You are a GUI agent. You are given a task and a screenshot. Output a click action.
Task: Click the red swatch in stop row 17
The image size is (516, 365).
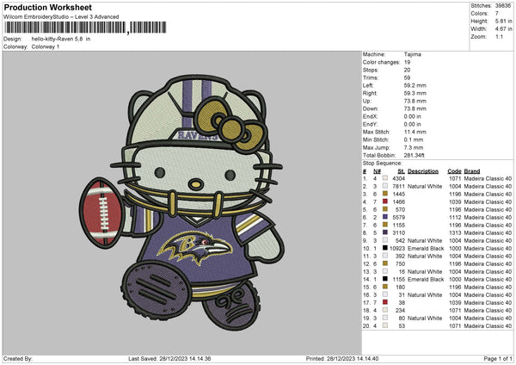(385, 302)
